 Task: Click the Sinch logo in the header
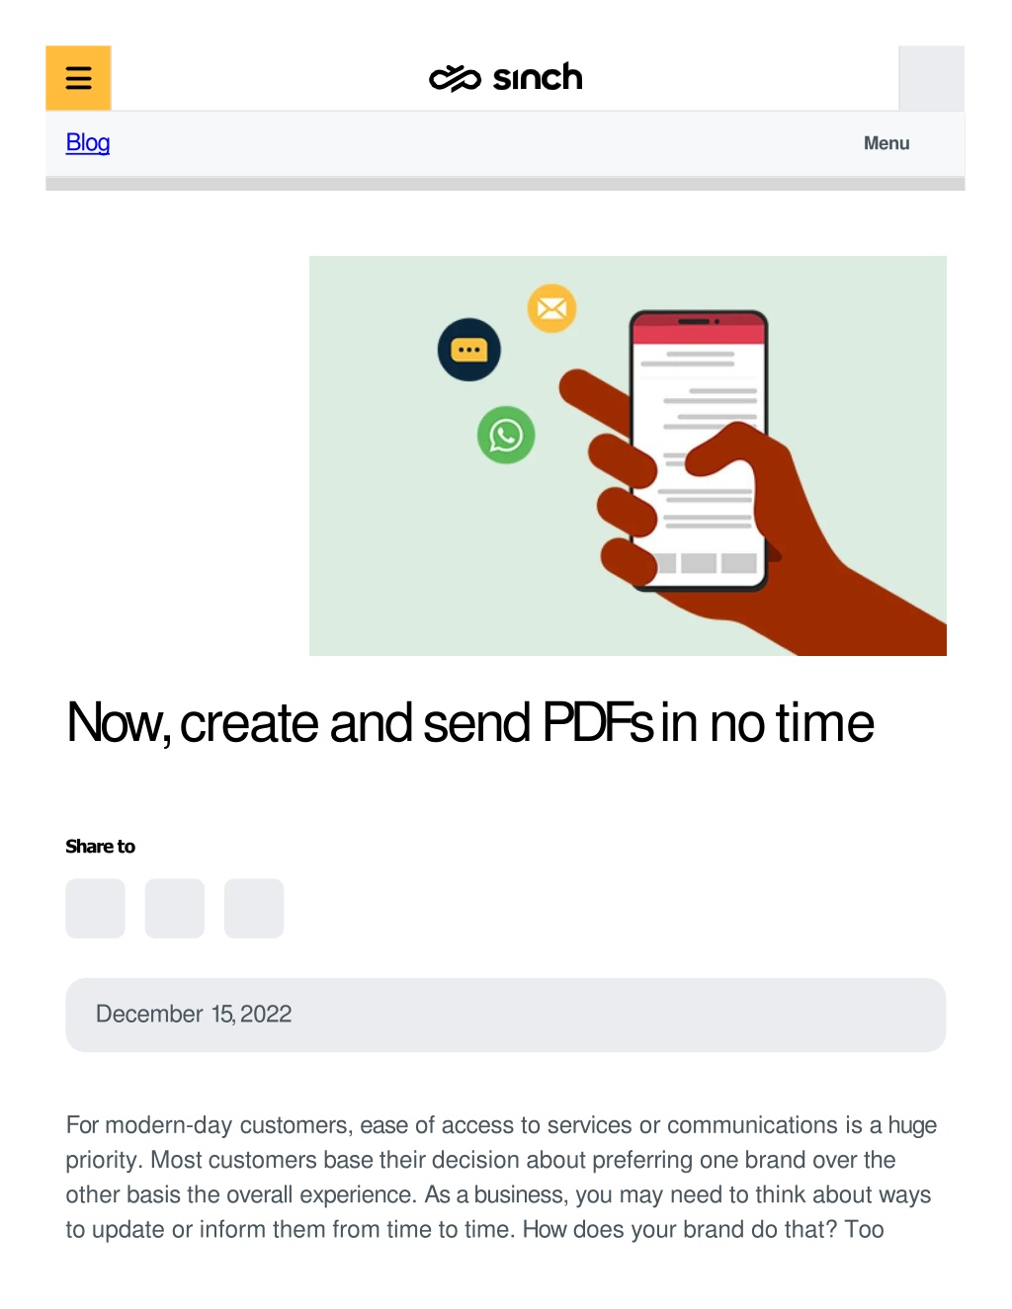505,77
